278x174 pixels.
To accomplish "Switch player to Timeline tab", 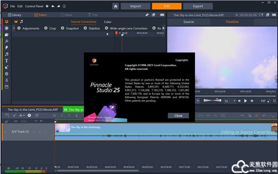I will (x=232, y=22).
